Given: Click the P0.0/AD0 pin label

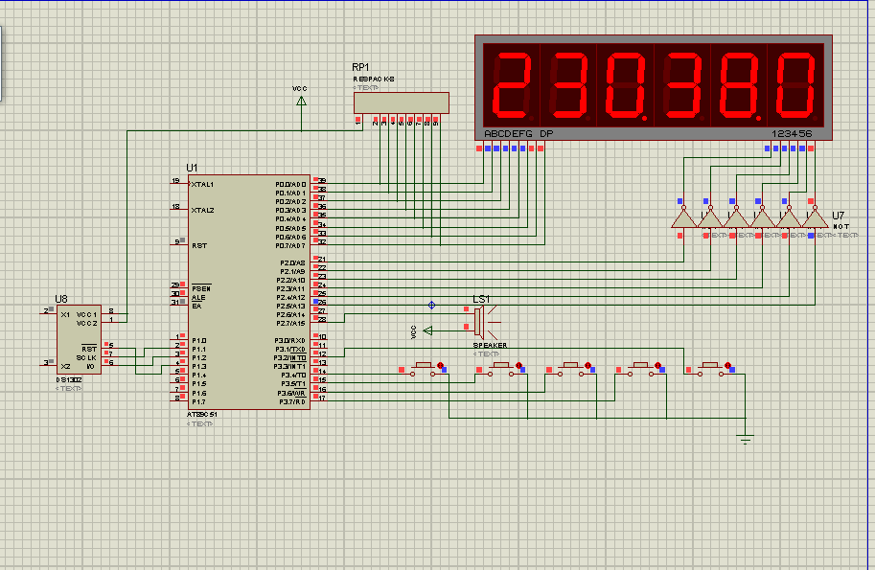Looking at the screenshot, I should click(x=290, y=184).
